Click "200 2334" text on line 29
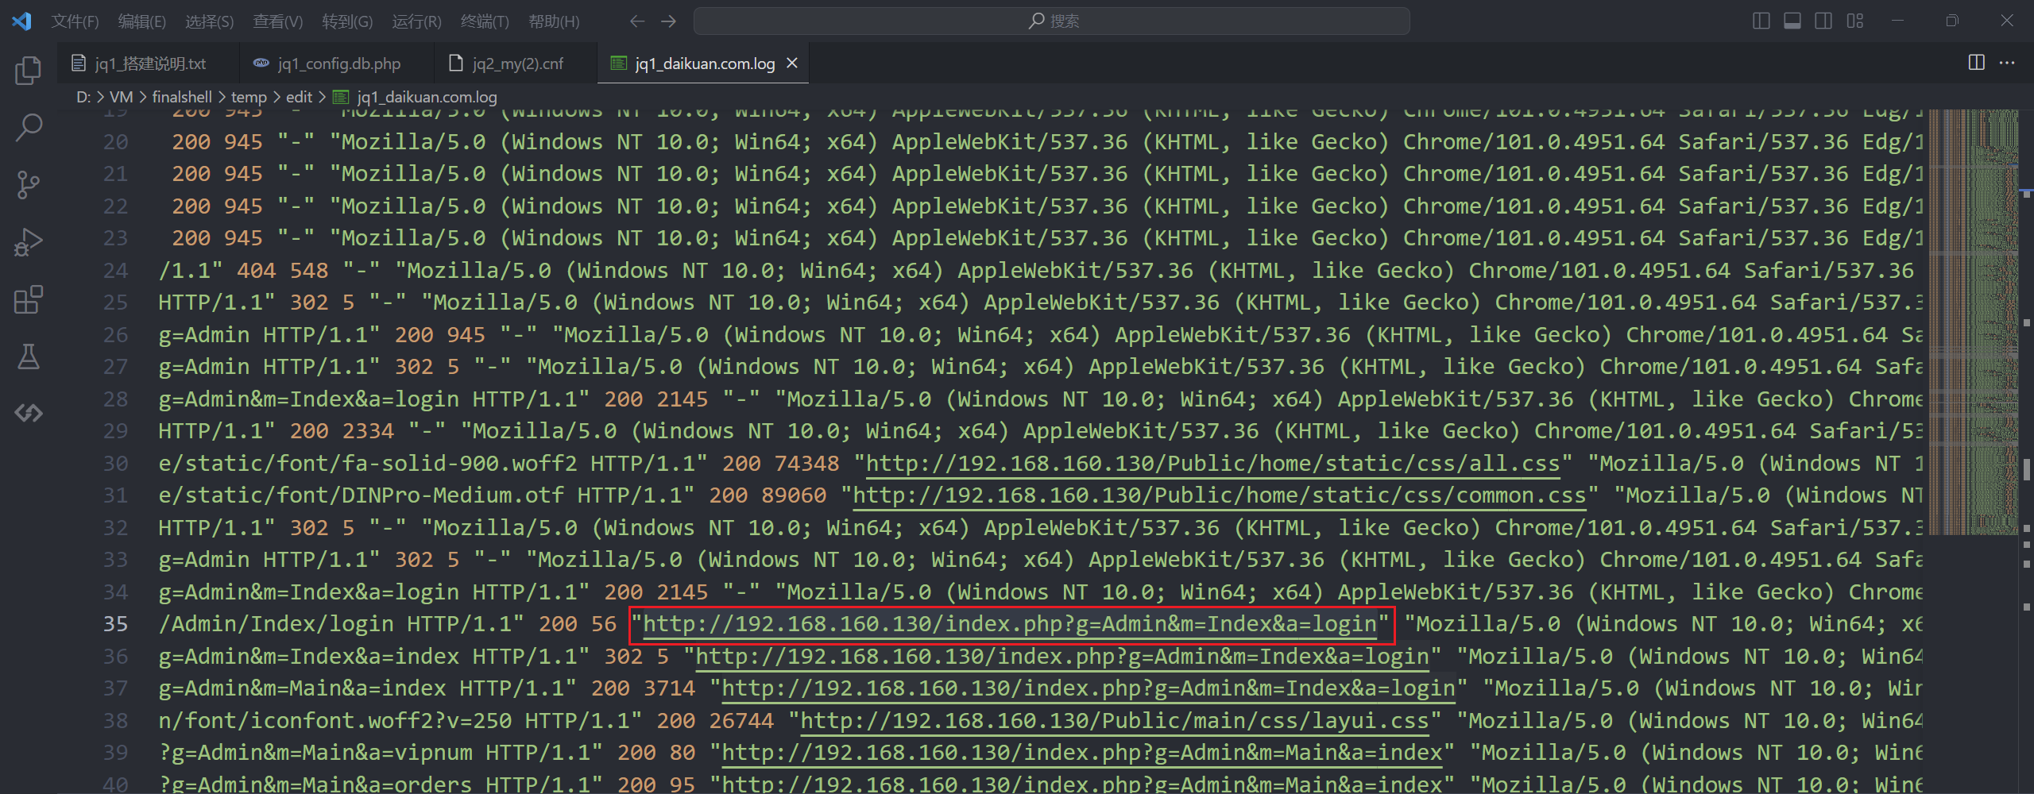Viewport: 2034px width, 794px height. [x=342, y=431]
